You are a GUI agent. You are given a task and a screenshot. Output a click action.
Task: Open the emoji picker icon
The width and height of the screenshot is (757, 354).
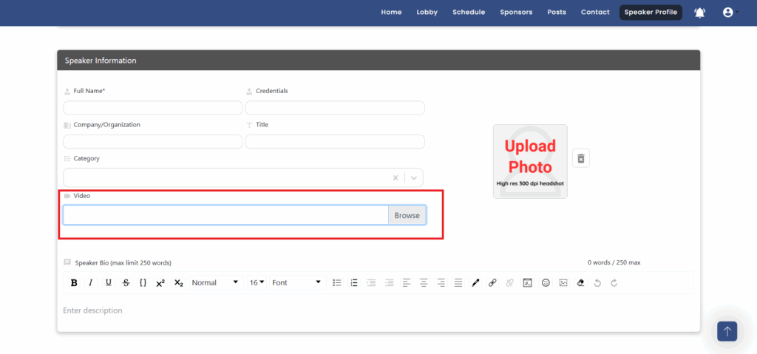pos(546,283)
